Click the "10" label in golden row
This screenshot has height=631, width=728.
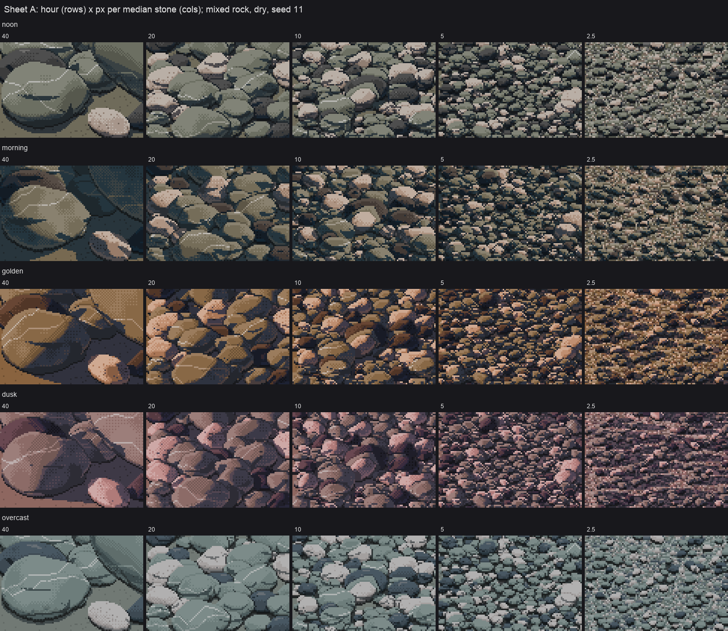[298, 283]
